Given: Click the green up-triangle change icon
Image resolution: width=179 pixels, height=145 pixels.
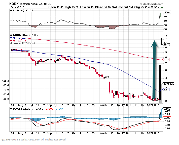Looking at the screenshot, I should click(x=162, y=7).
